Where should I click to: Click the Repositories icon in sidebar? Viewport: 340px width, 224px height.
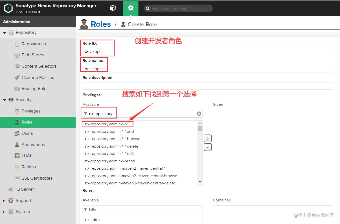[x=17, y=44]
